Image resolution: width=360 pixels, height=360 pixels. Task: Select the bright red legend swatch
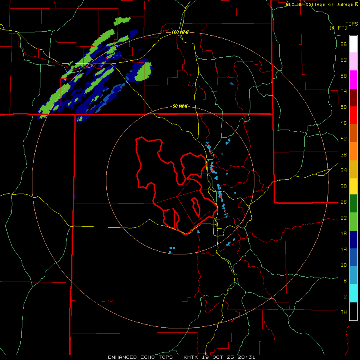[353, 115]
